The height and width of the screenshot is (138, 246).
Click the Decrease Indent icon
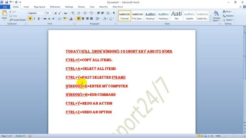98,13
